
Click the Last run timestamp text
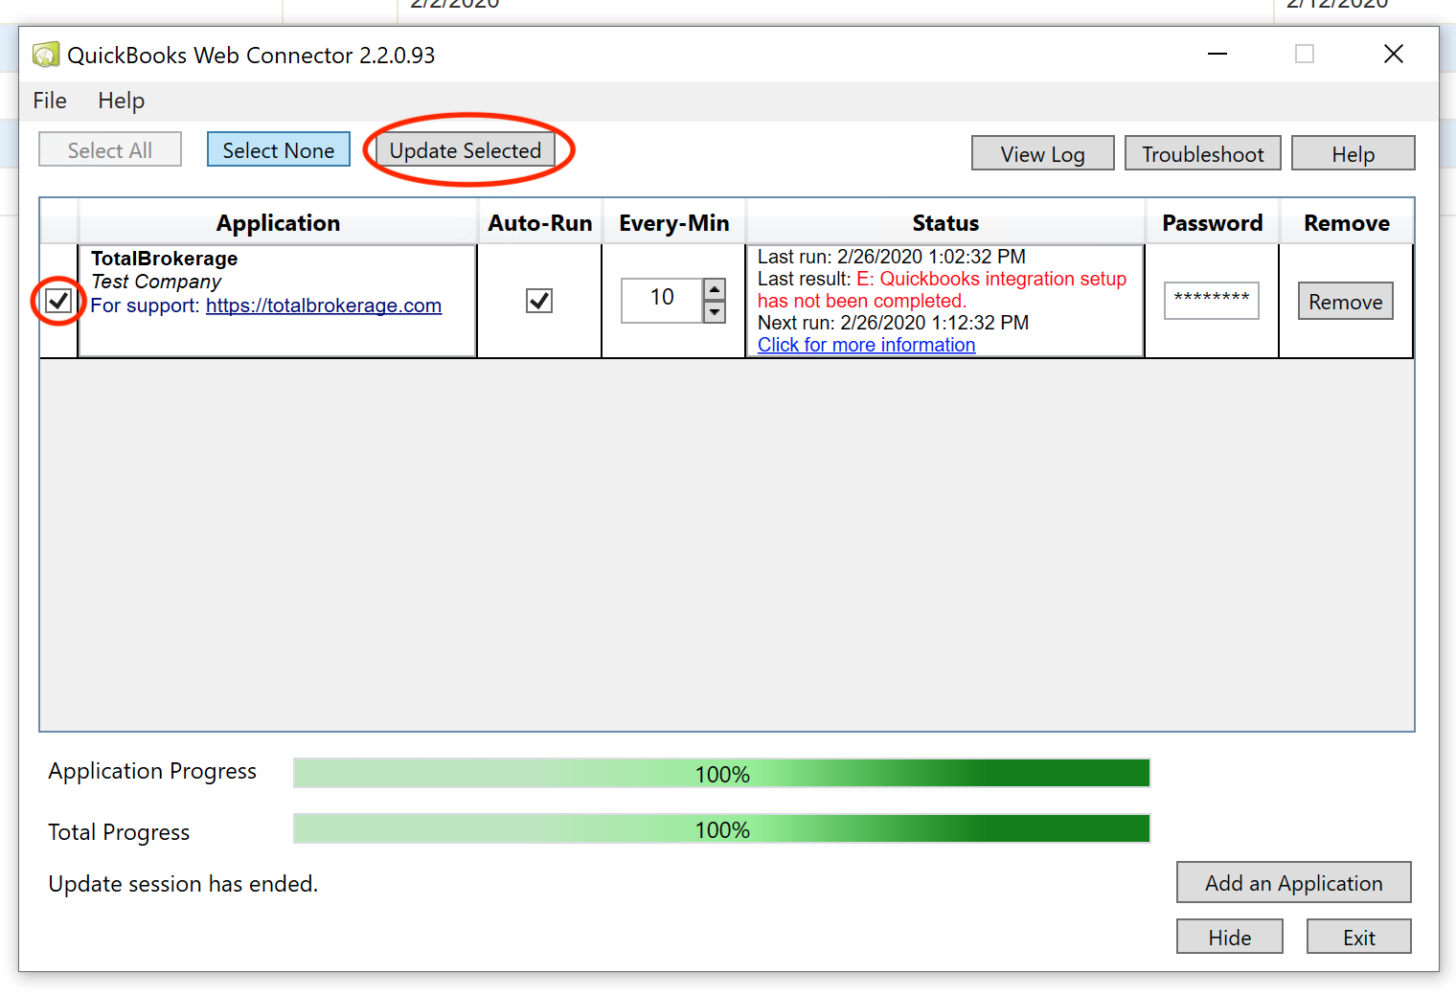pyautogui.click(x=892, y=257)
